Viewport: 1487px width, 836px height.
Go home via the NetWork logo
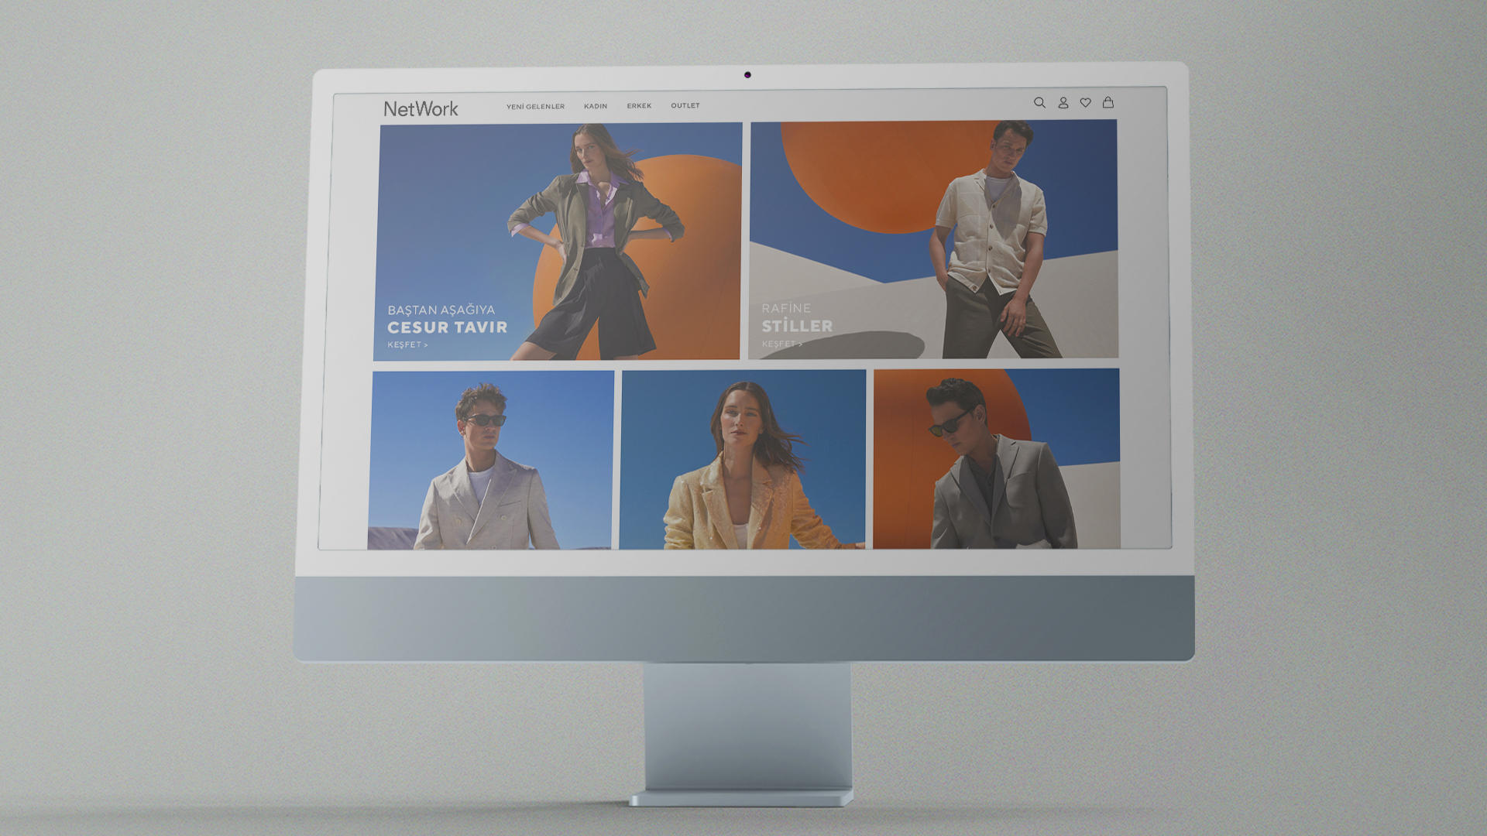pos(421,108)
